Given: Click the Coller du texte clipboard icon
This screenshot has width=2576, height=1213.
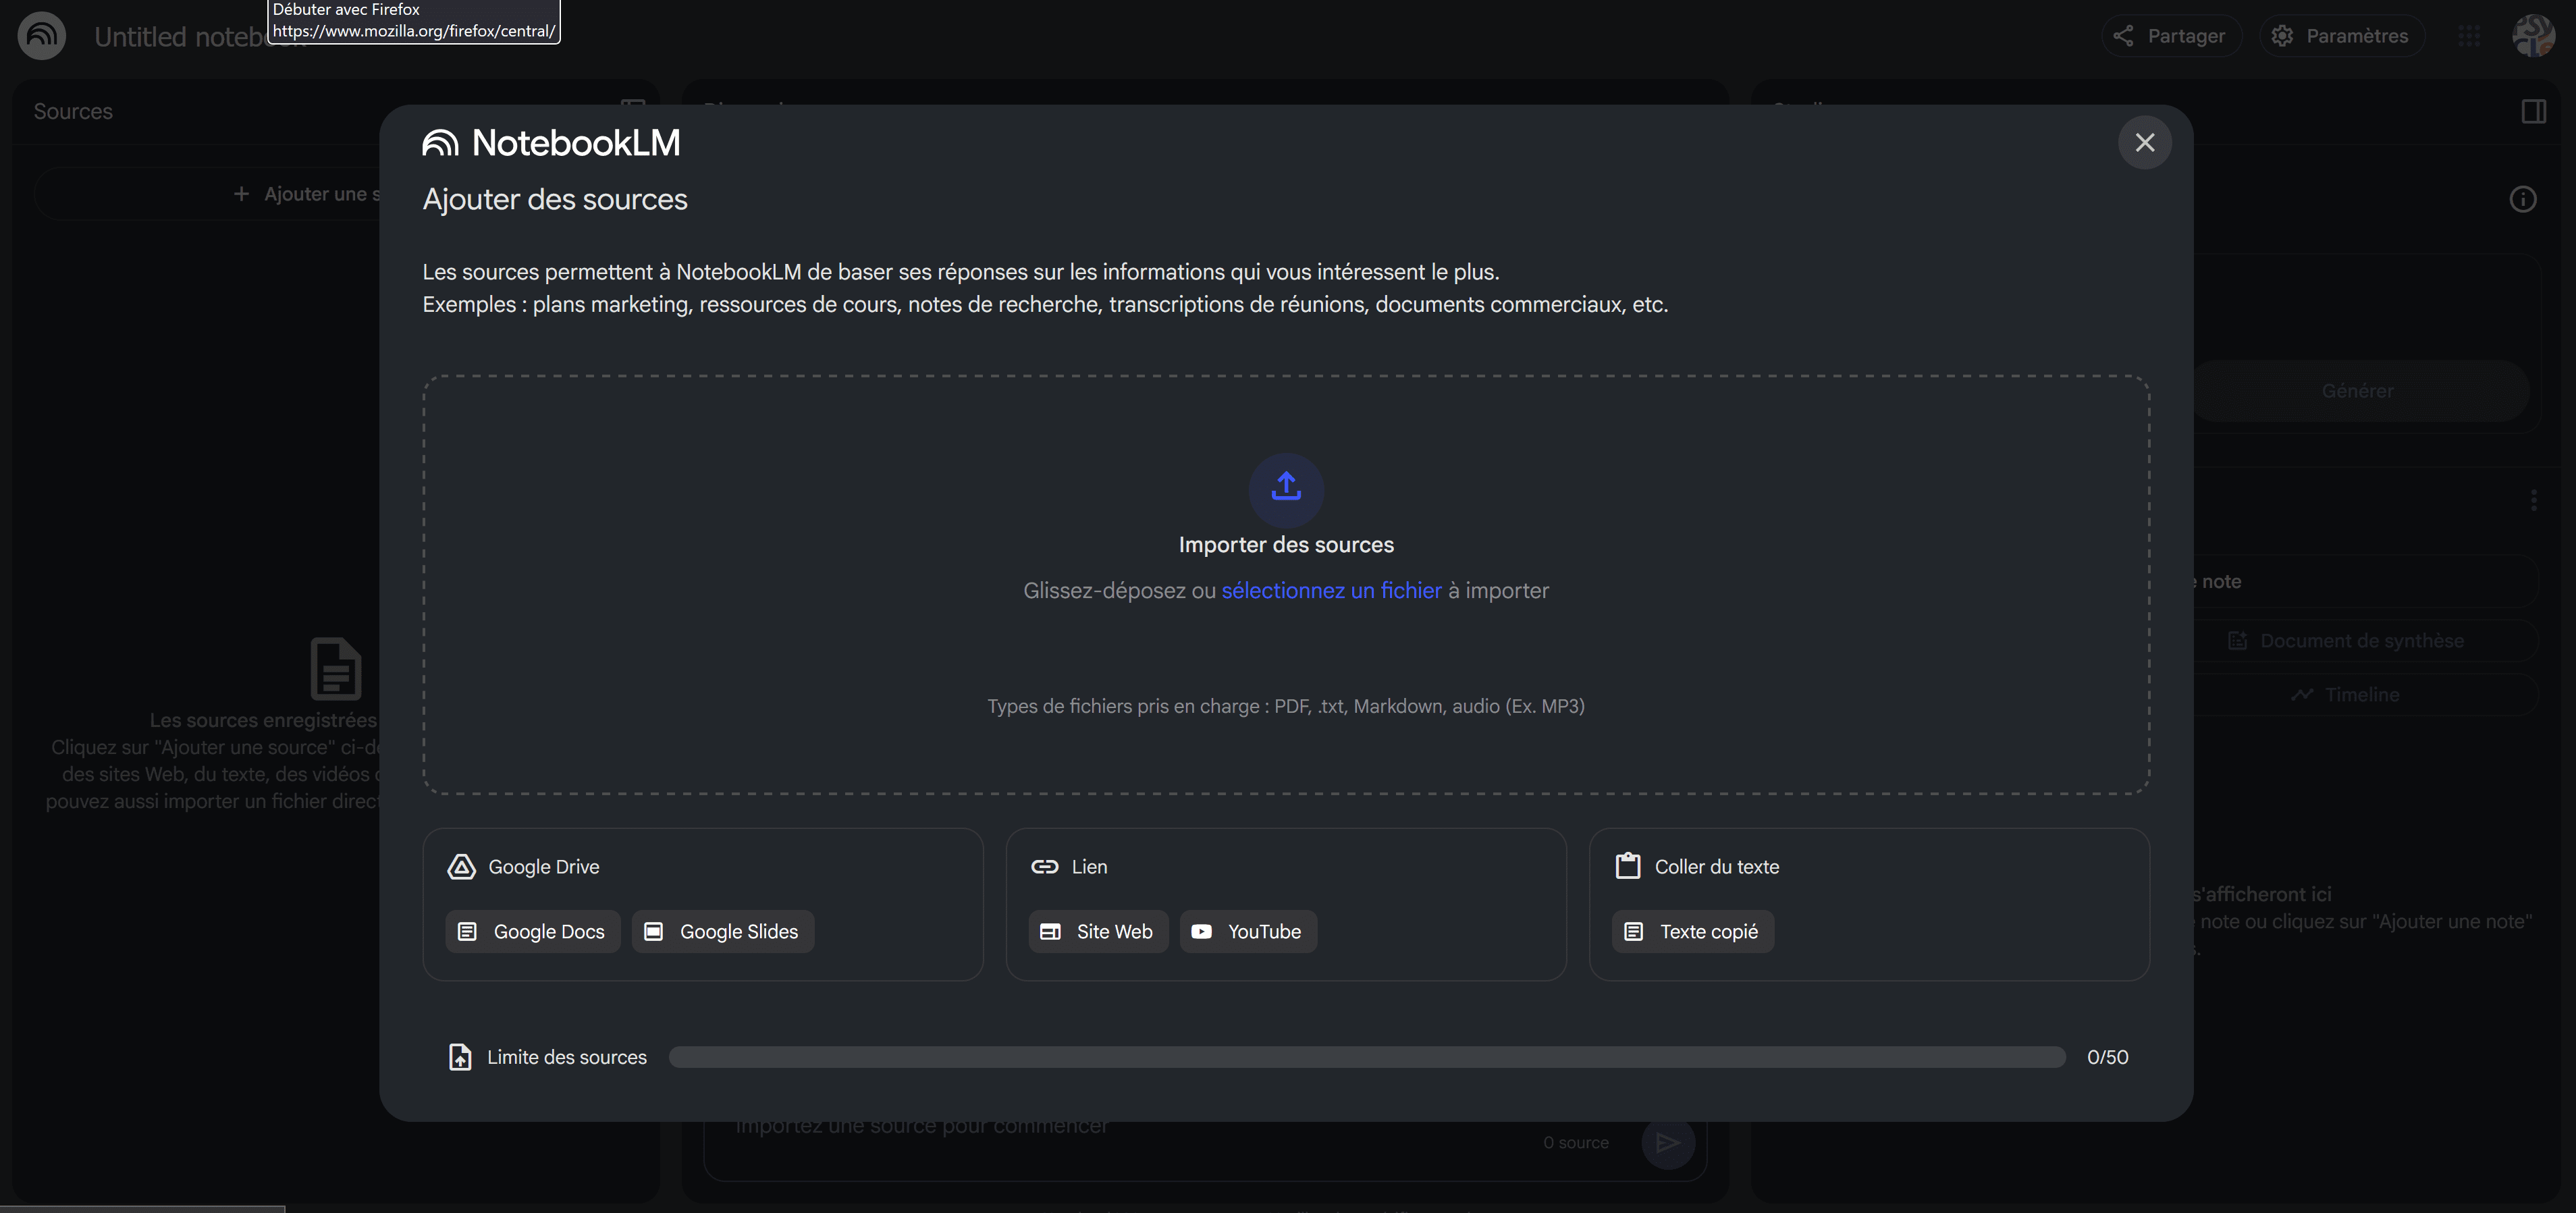Looking at the screenshot, I should click(1628, 866).
